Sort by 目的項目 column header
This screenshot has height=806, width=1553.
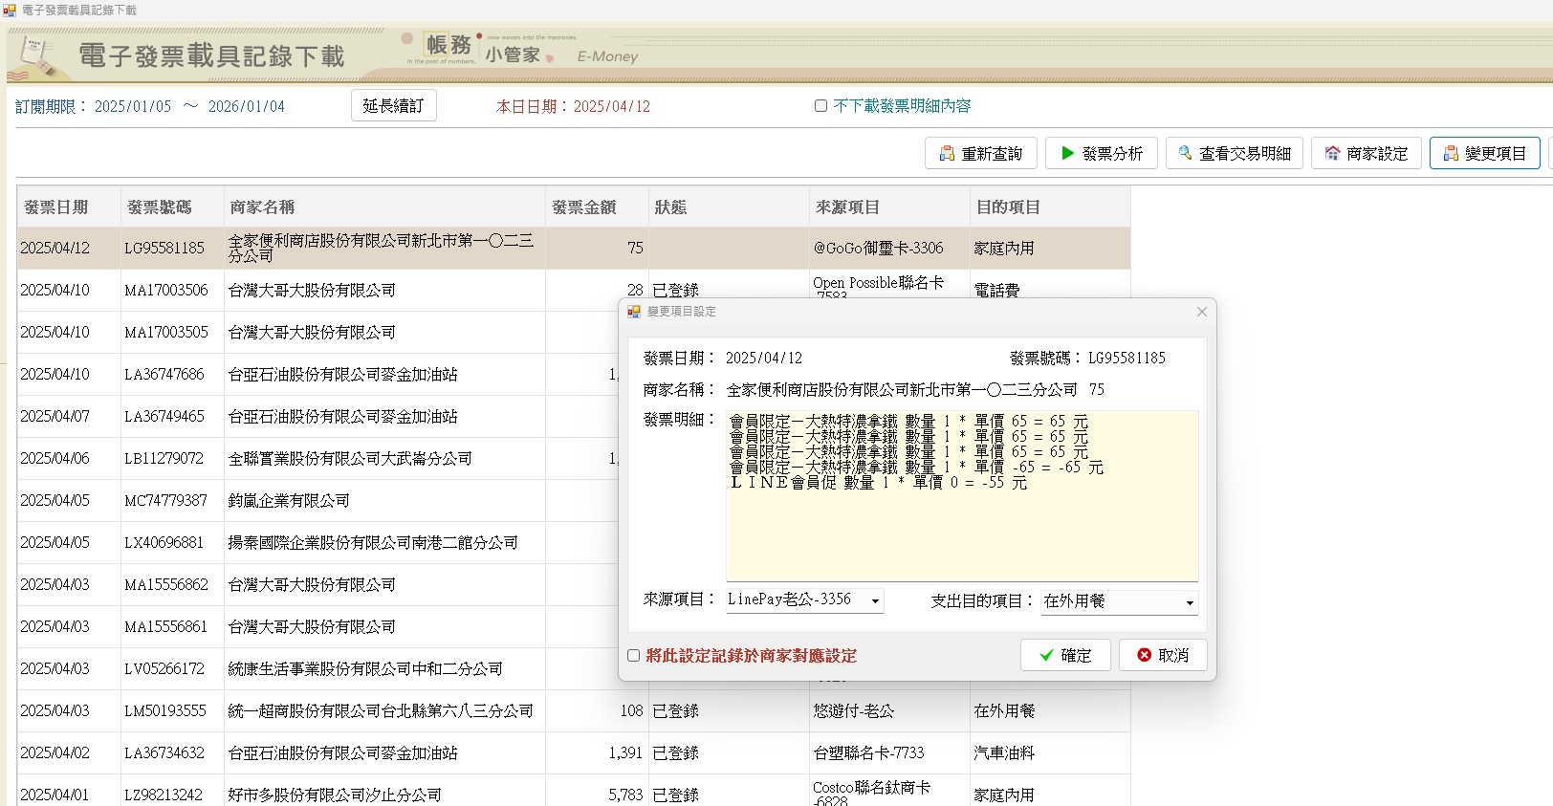point(1050,207)
